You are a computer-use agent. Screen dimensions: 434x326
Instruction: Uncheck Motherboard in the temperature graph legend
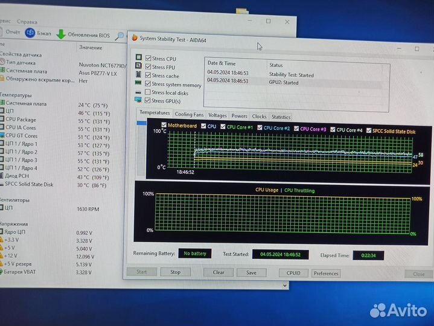coord(164,125)
